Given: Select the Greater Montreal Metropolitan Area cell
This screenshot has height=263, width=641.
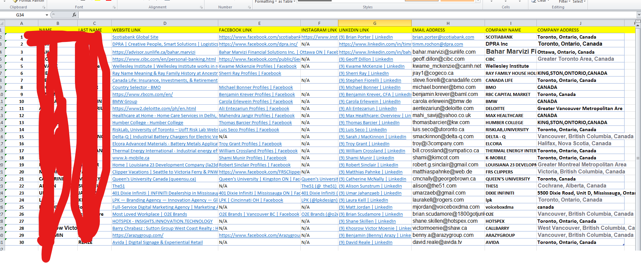Looking at the screenshot, I should pos(580,165).
